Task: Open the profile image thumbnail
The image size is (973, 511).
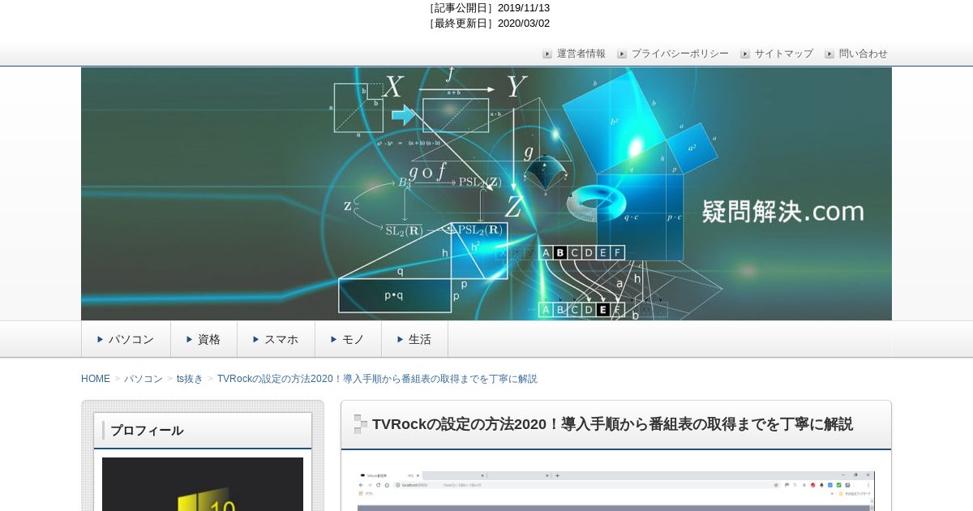Action: tap(203, 484)
